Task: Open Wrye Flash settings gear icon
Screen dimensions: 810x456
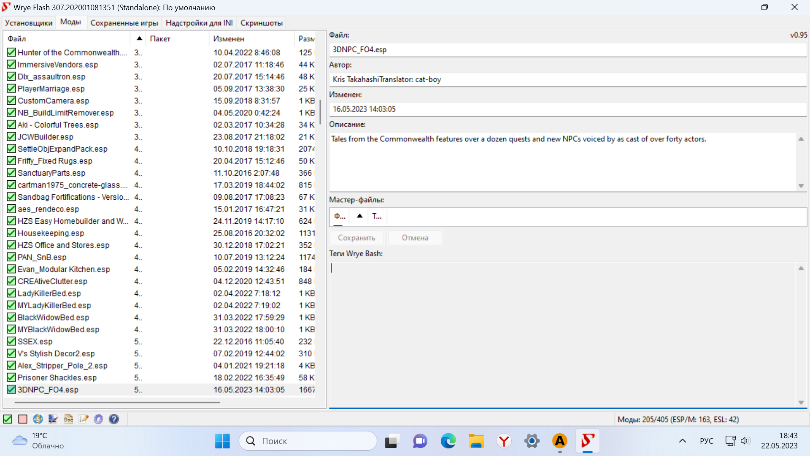Action: [98, 419]
